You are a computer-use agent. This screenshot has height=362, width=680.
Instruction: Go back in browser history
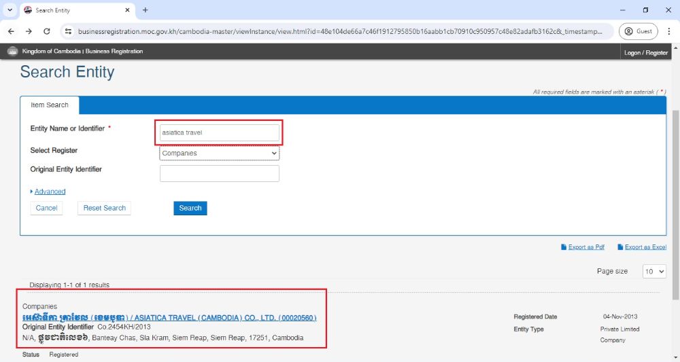(x=12, y=31)
